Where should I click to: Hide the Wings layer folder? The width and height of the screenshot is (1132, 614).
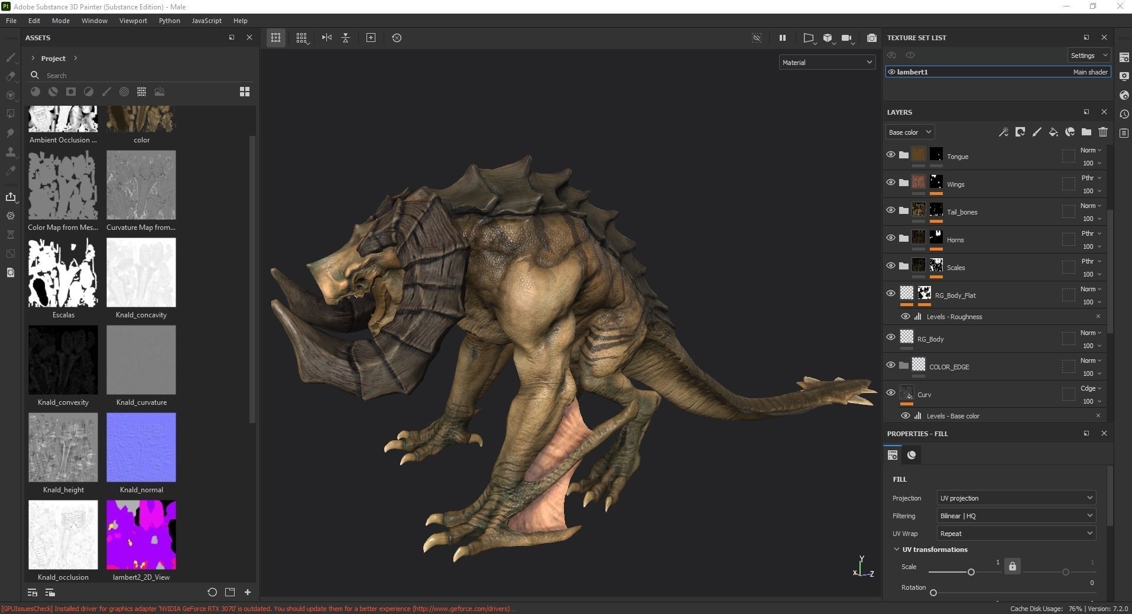(x=891, y=183)
